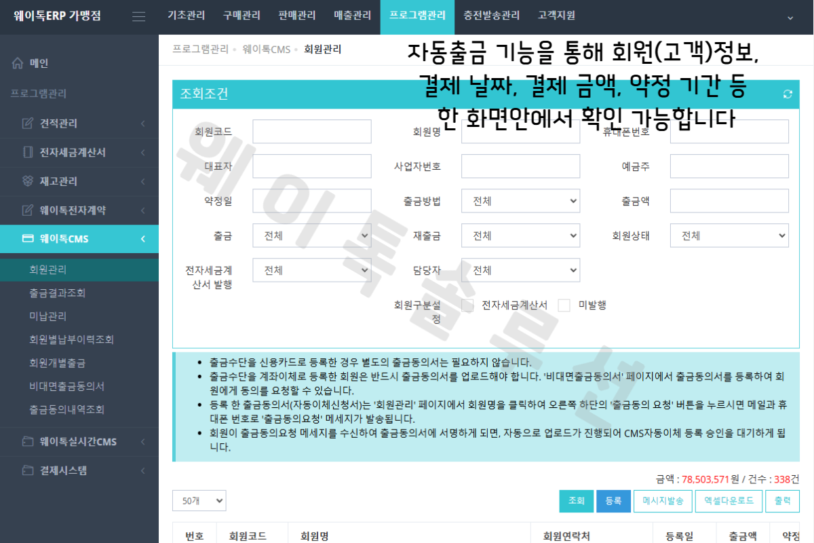The height and width of the screenshot is (543, 814).
Task: Click the 대표자 input field
Action: [x=312, y=166]
